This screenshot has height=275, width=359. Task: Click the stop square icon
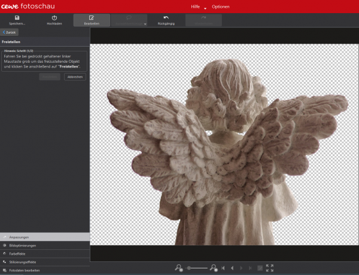[259, 268]
